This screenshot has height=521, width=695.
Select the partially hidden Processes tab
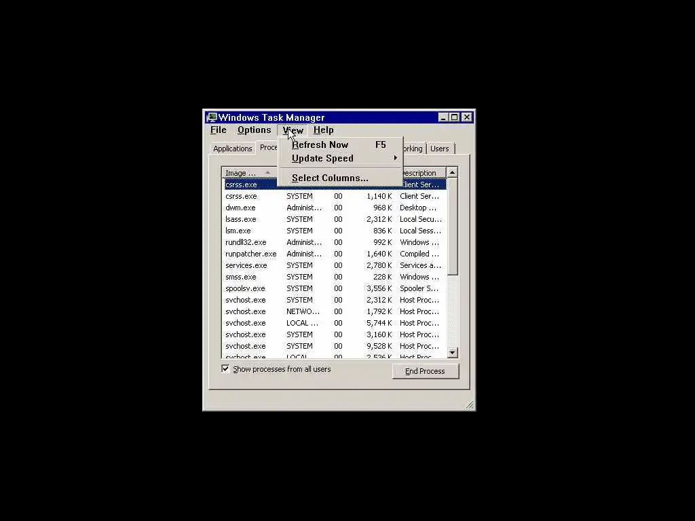[267, 147]
